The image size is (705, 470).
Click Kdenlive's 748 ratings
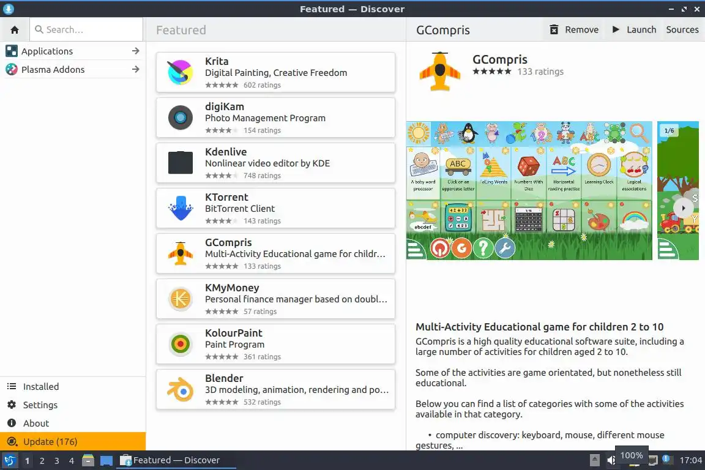262,176
